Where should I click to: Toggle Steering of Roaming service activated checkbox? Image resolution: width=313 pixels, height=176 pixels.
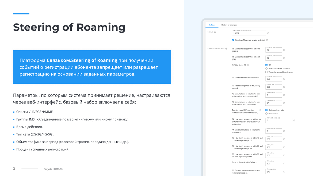233,40
